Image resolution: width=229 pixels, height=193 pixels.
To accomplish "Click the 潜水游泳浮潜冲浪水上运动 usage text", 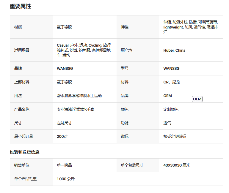I will click(79, 96).
